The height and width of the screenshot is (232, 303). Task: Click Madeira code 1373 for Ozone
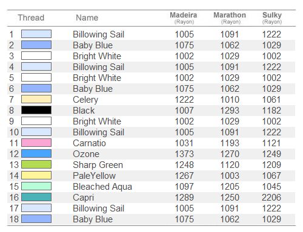(x=184, y=154)
